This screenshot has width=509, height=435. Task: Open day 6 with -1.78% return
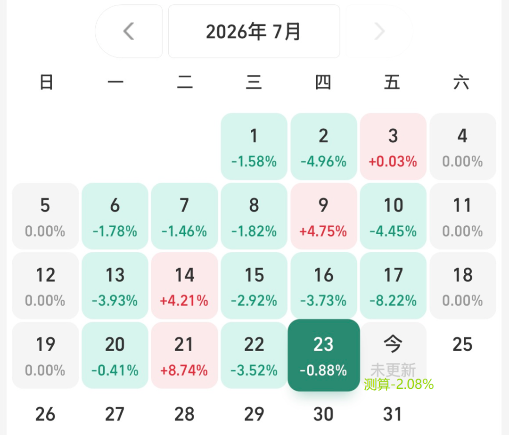coord(115,216)
